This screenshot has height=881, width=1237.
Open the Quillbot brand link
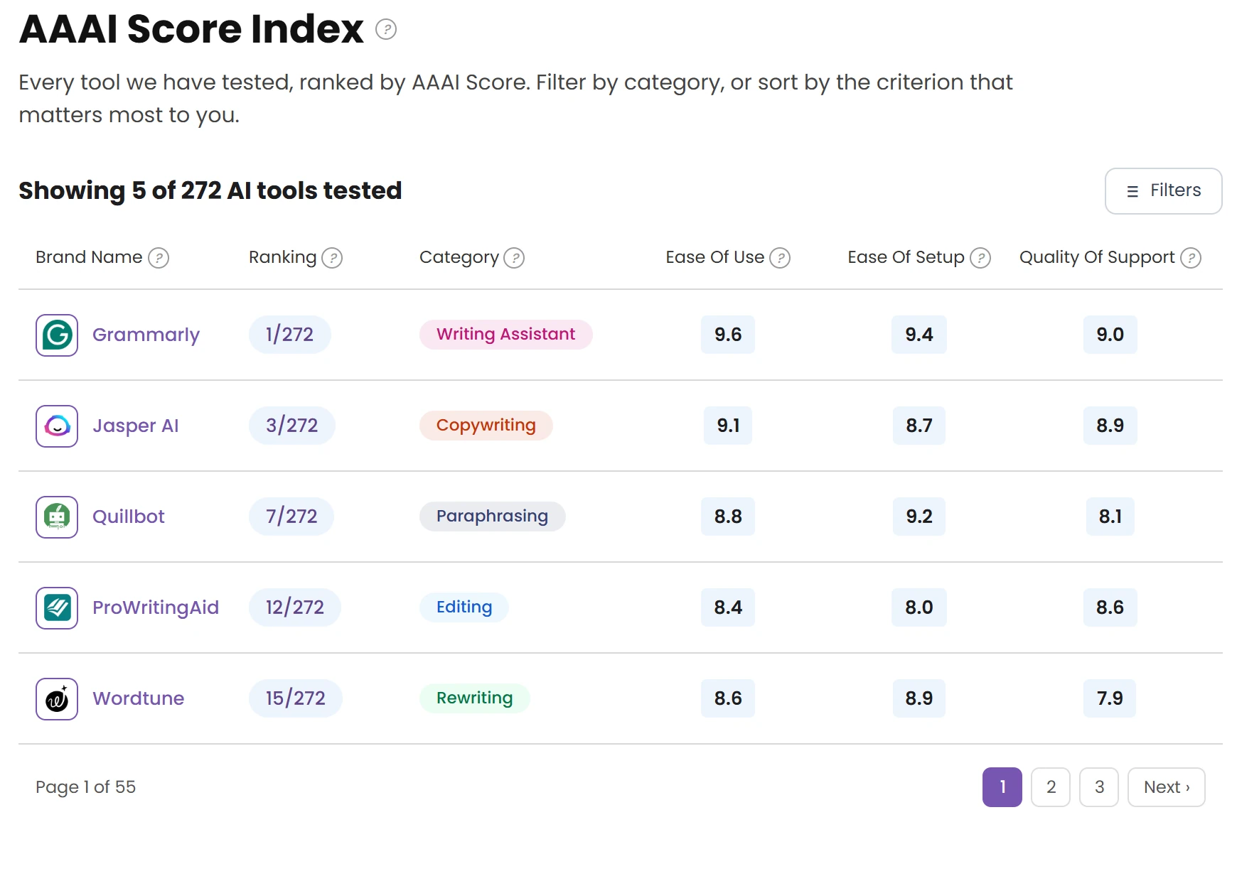tap(128, 517)
